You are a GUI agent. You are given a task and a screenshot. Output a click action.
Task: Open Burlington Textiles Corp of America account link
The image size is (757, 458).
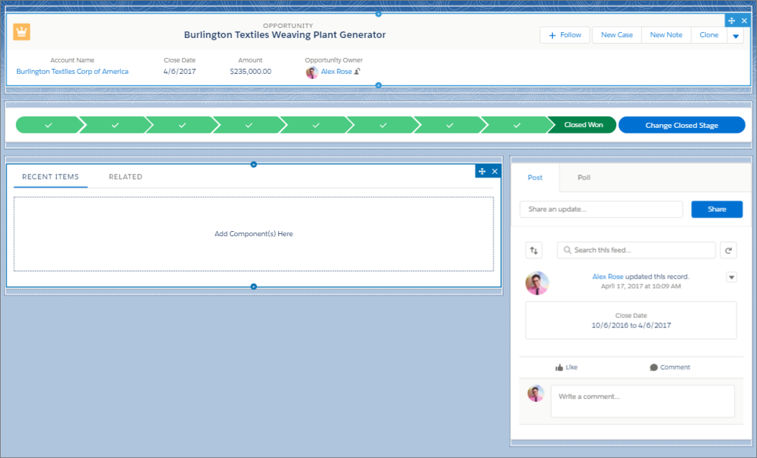click(73, 71)
